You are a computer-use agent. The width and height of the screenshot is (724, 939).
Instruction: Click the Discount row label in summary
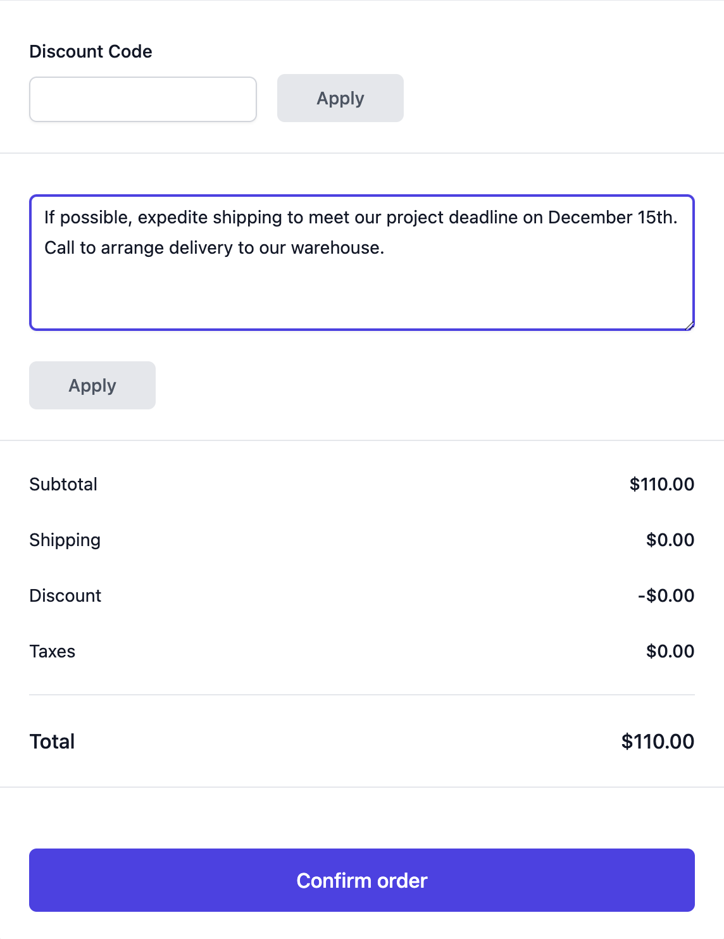(x=65, y=596)
